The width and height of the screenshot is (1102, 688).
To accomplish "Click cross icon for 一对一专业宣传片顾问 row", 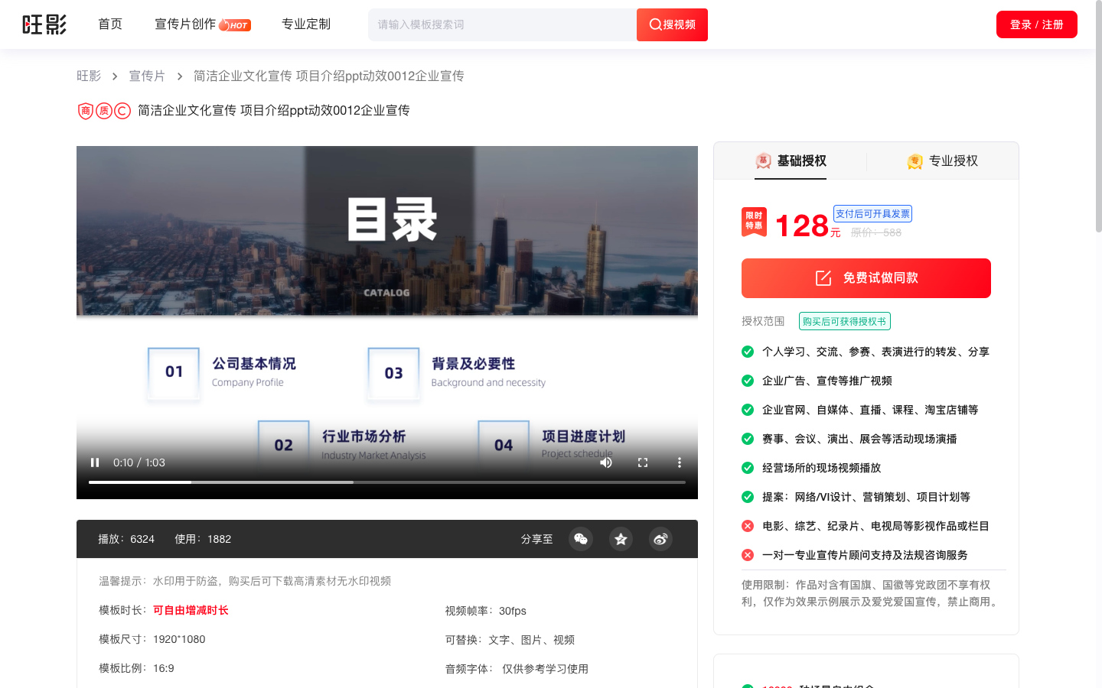I will (748, 555).
